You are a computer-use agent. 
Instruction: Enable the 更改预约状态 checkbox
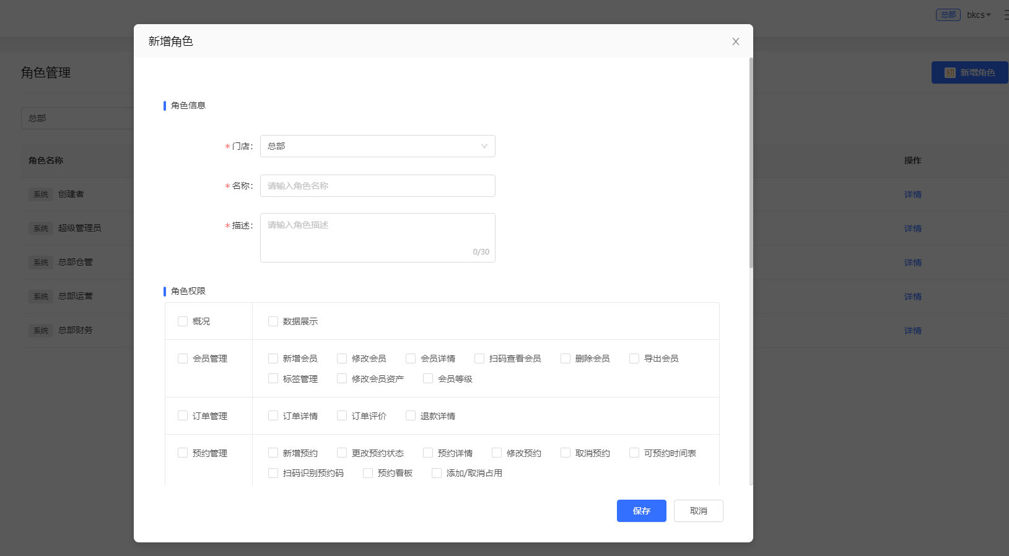pyautogui.click(x=342, y=453)
